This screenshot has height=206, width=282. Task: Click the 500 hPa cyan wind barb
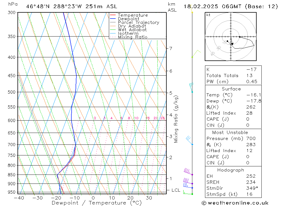click(x=191, y=87)
